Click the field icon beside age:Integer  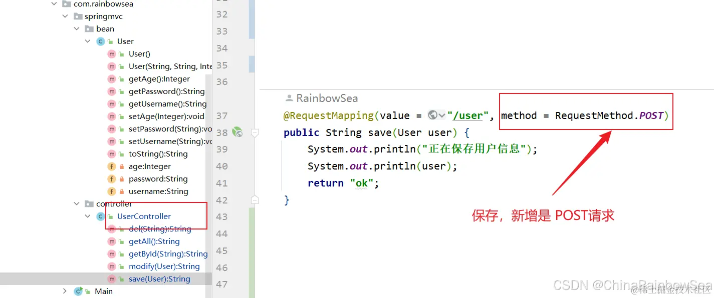(x=112, y=166)
